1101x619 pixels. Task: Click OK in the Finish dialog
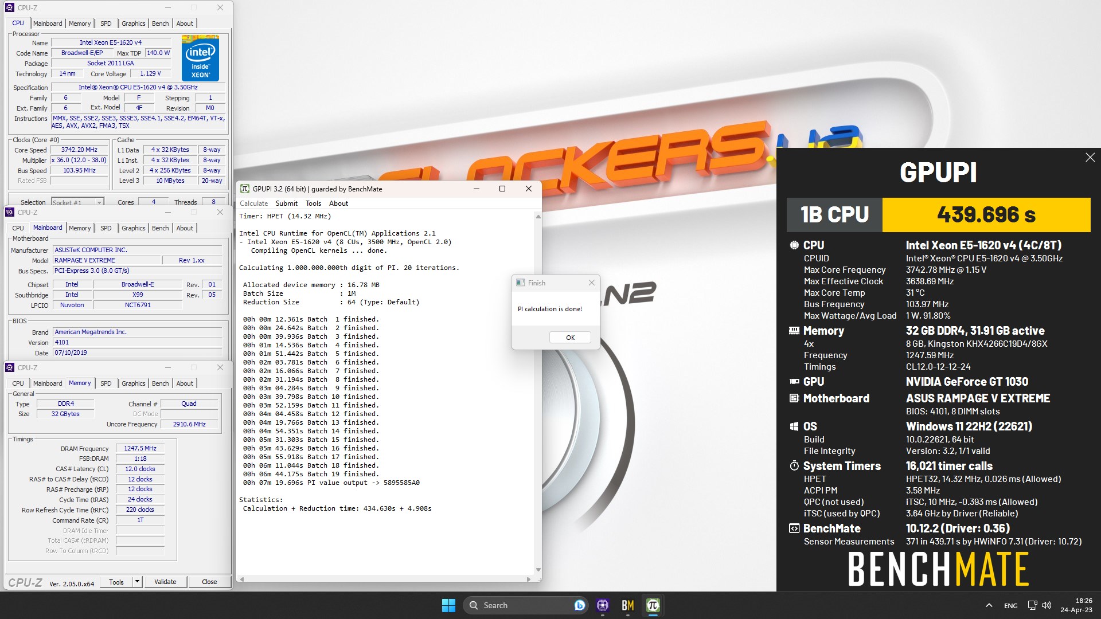click(570, 338)
